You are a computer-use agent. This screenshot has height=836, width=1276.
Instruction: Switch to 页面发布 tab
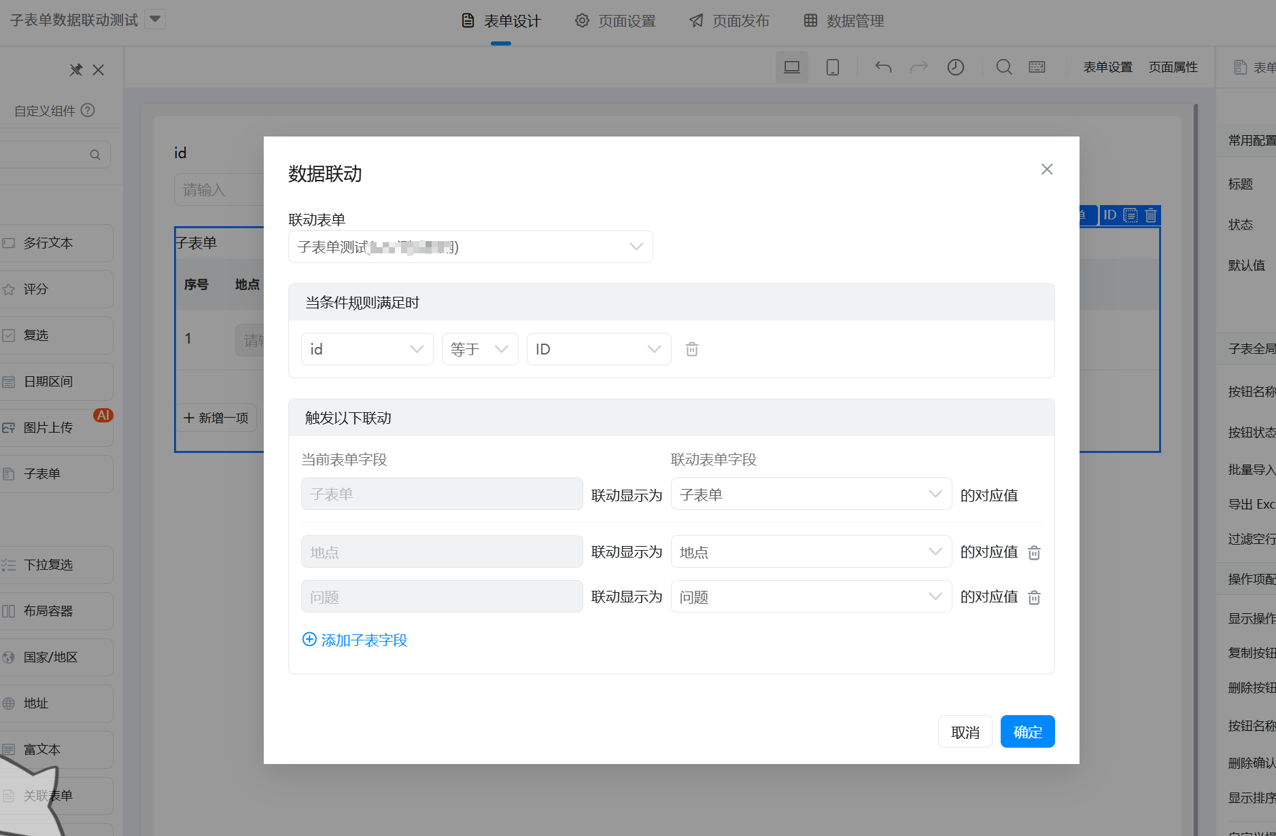(729, 21)
